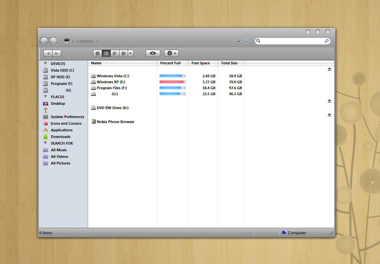Image resolution: width=380 pixels, height=264 pixels.
Task: Select Nokia Phone Browser item
Action: (x=115, y=122)
